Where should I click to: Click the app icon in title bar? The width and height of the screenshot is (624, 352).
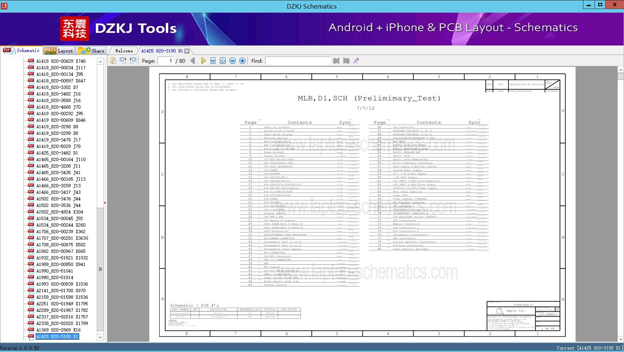(x=4, y=6)
